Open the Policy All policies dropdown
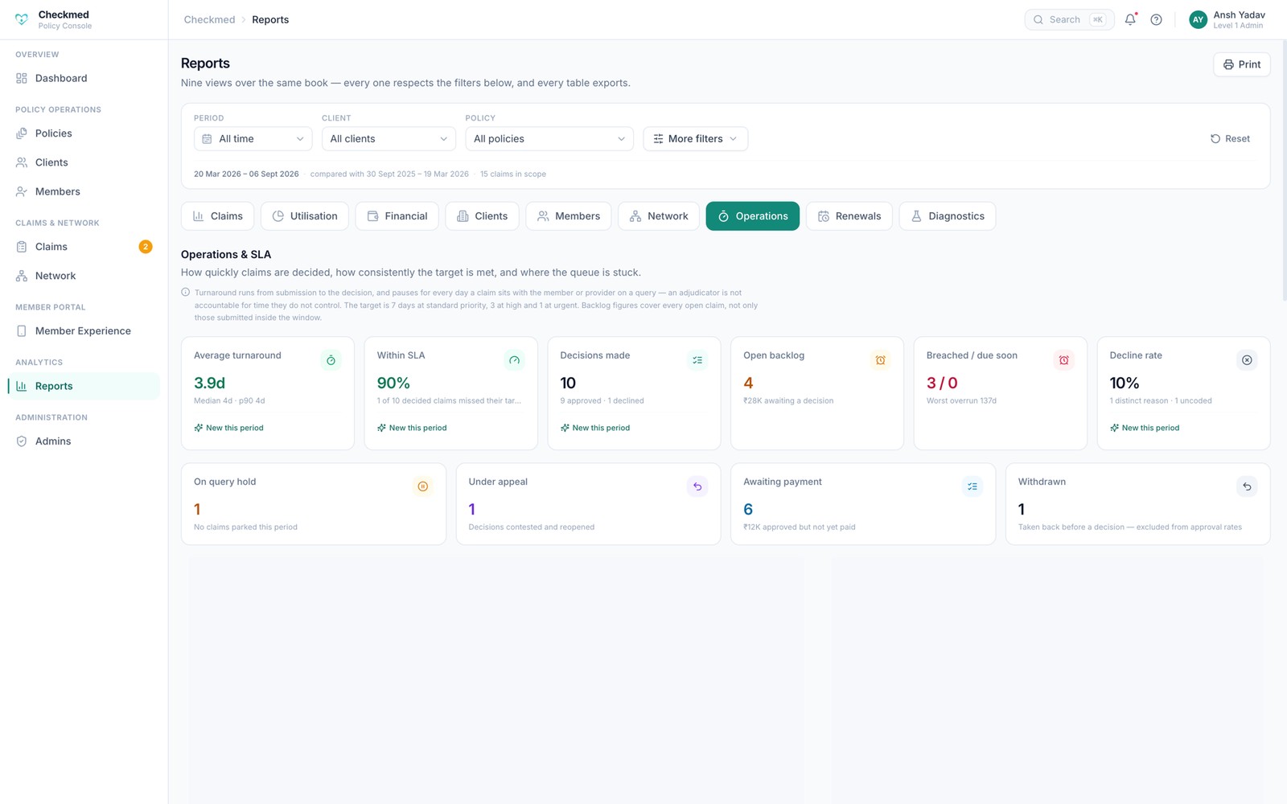Viewport: 1287px width, 804px height. pyautogui.click(x=549, y=138)
